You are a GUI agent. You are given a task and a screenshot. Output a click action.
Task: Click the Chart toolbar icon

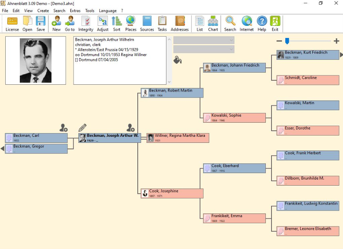click(x=213, y=23)
